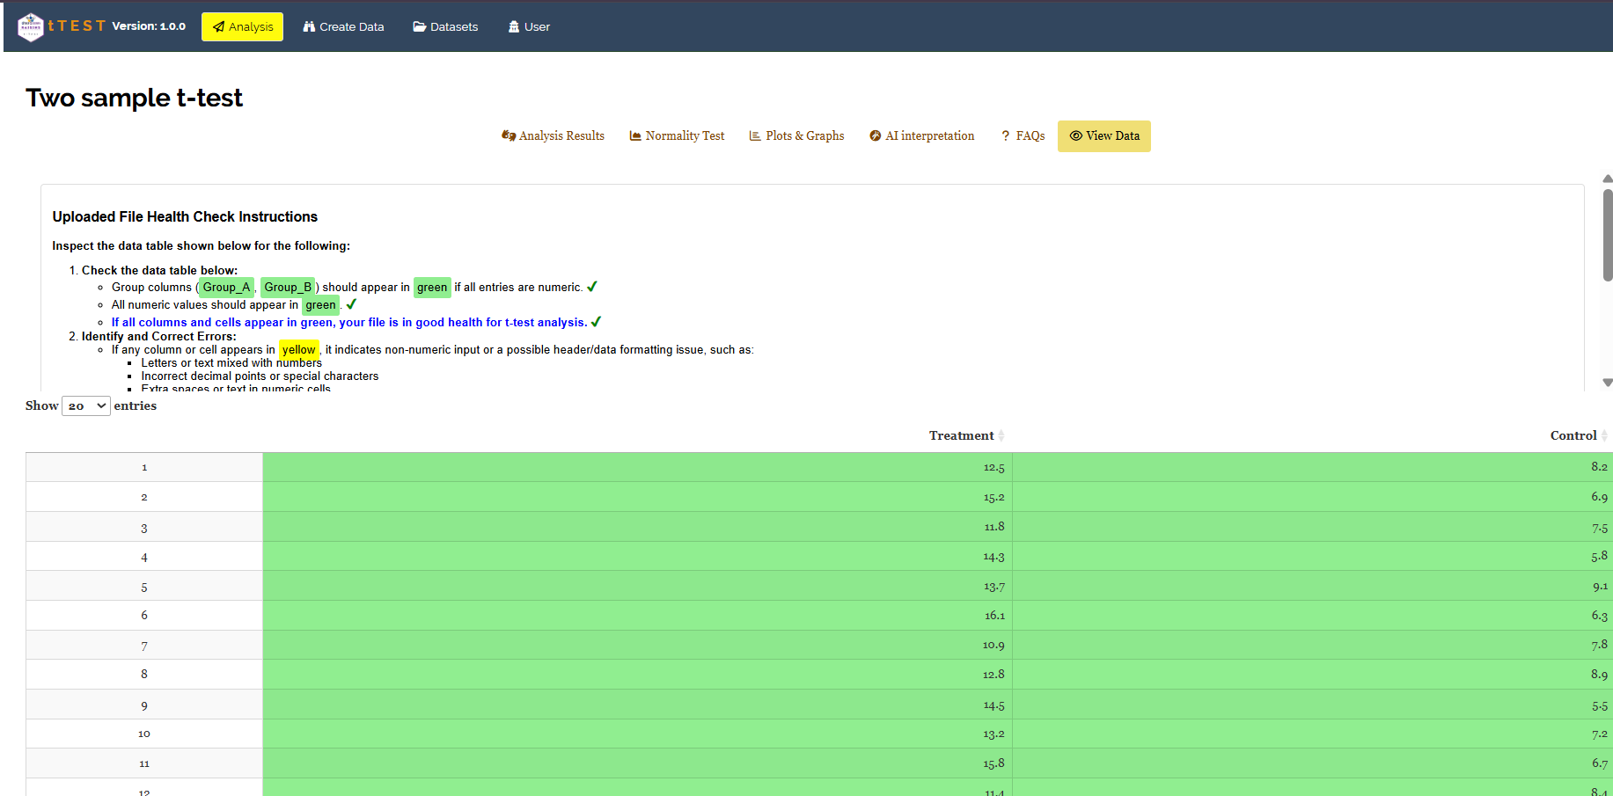Image resolution: width=1613 pixels, height=796 pixels.
Task: Sort by the Treatment column header
Action: point(961,435)
